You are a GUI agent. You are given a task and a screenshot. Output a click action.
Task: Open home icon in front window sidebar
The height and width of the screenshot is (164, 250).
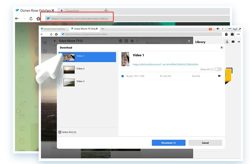click(x=45, y=51)
